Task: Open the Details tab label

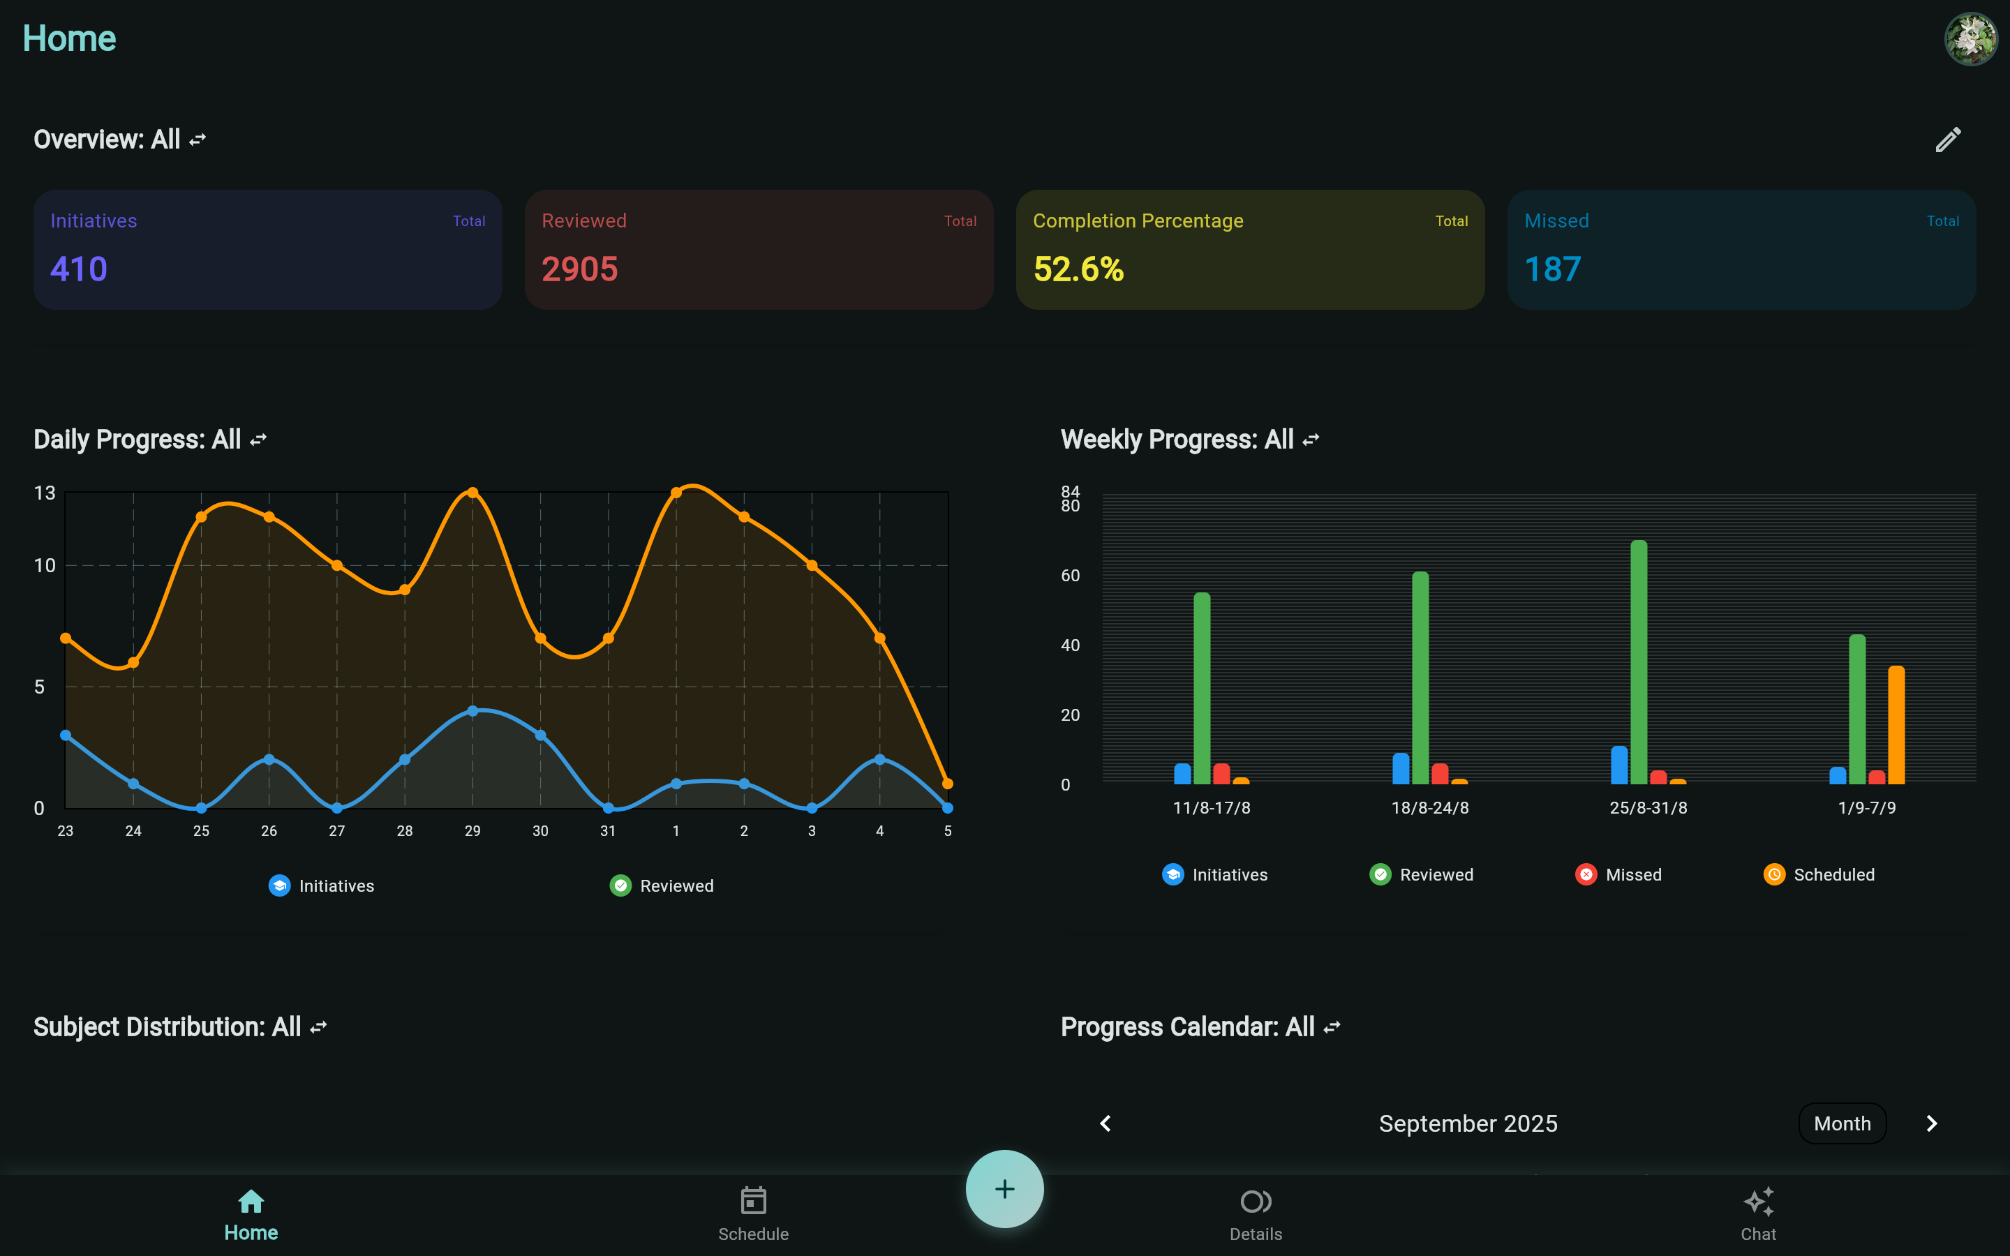Action: tap(1256, 1234)
